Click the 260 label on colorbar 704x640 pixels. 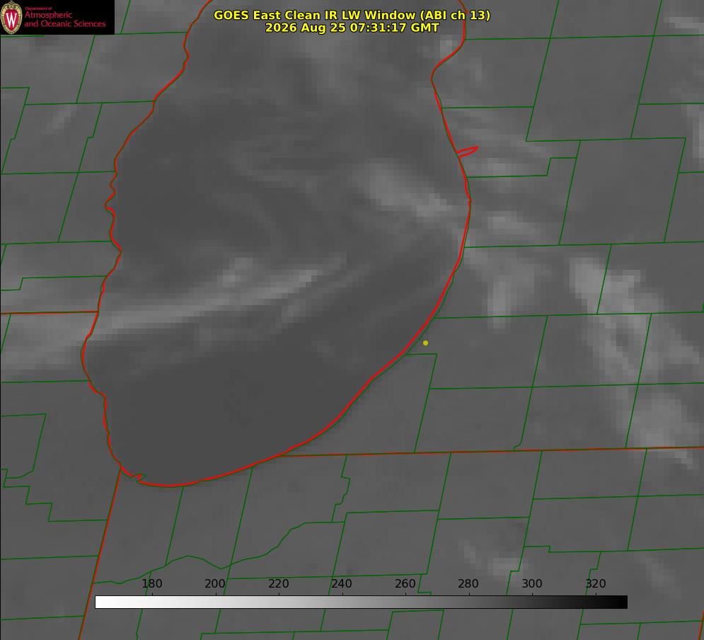tap(405, 583)
